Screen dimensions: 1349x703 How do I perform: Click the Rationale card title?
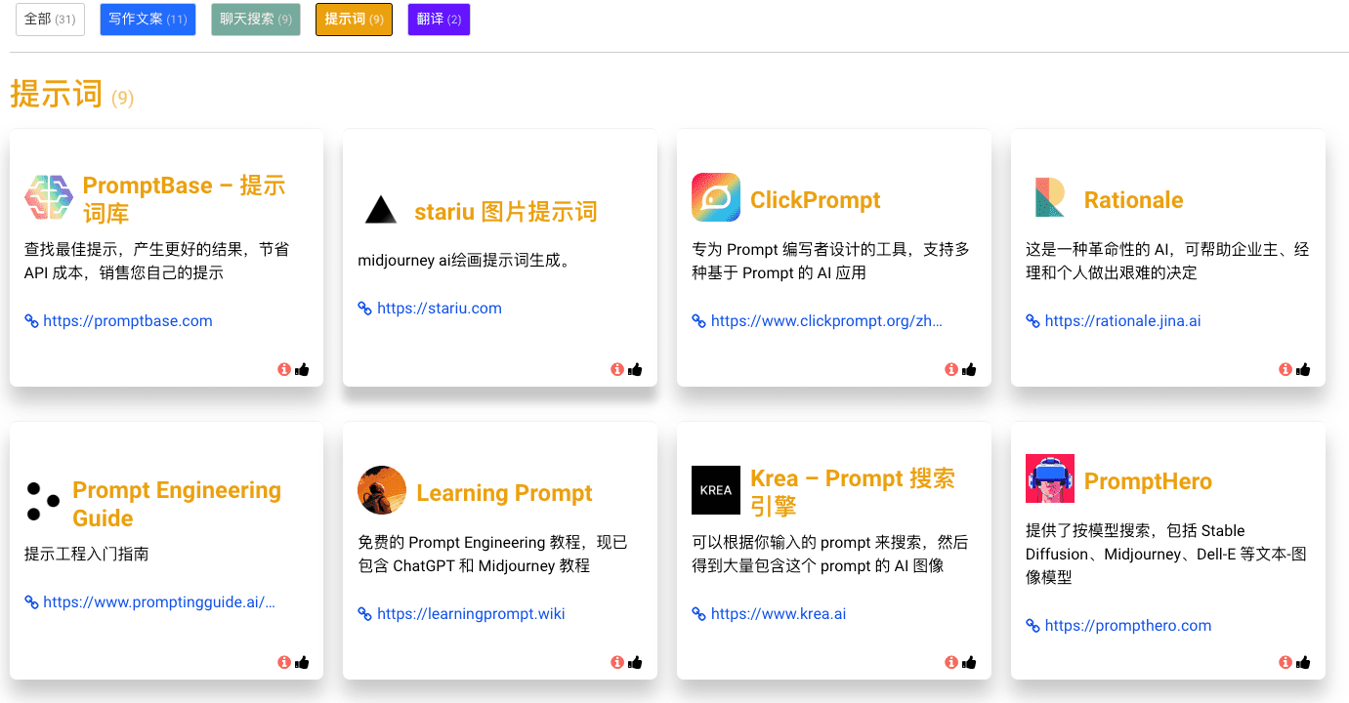[x=1134, y=200]
